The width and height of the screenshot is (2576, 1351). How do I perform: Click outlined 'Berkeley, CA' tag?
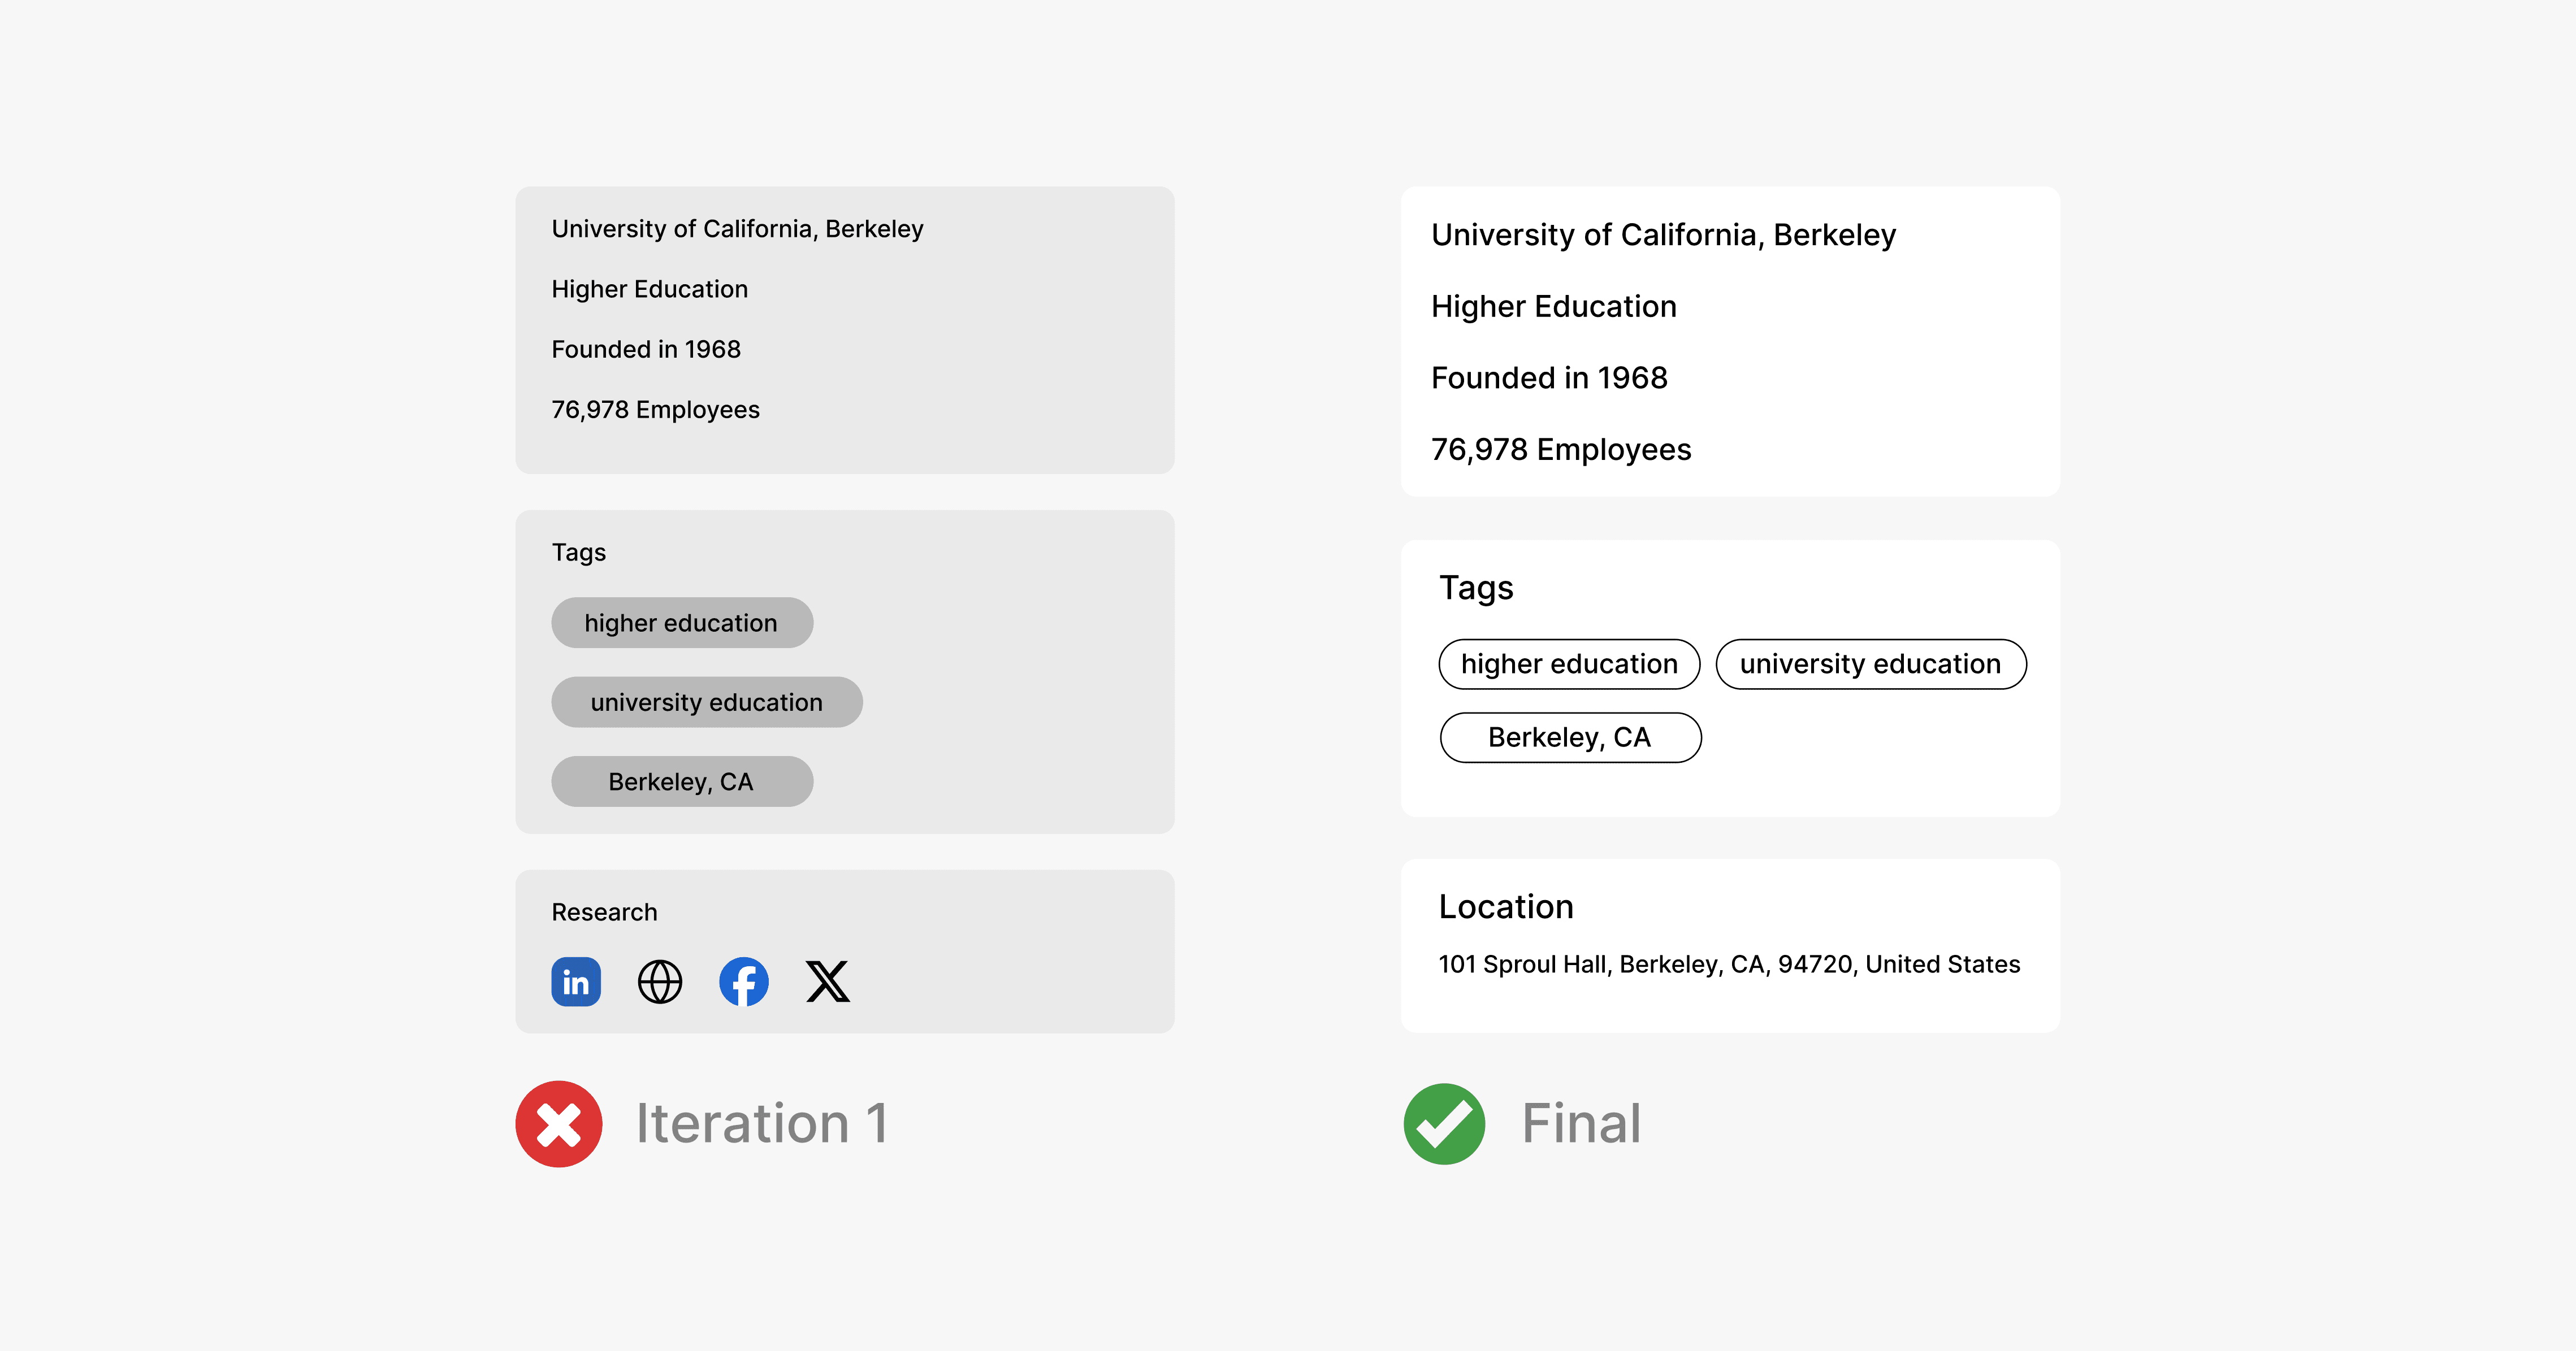point(1570,737)
